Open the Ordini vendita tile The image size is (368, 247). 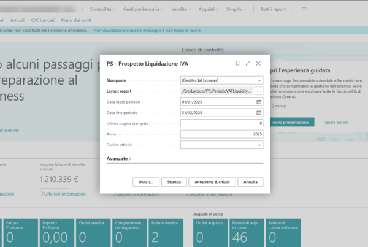click(93, 233)
